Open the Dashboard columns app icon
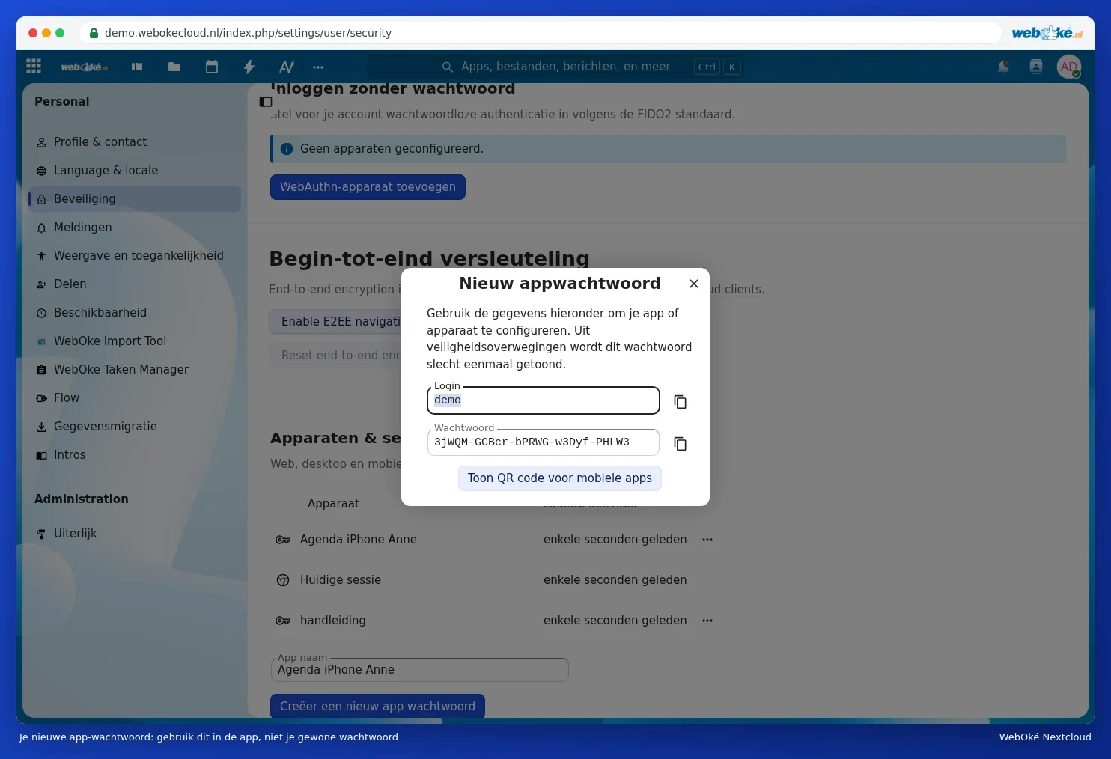Screen dimensions: 1111x759 point(137,67)
